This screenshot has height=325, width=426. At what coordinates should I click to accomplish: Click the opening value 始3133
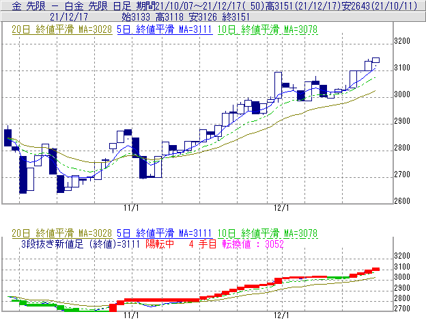(136, 17)
